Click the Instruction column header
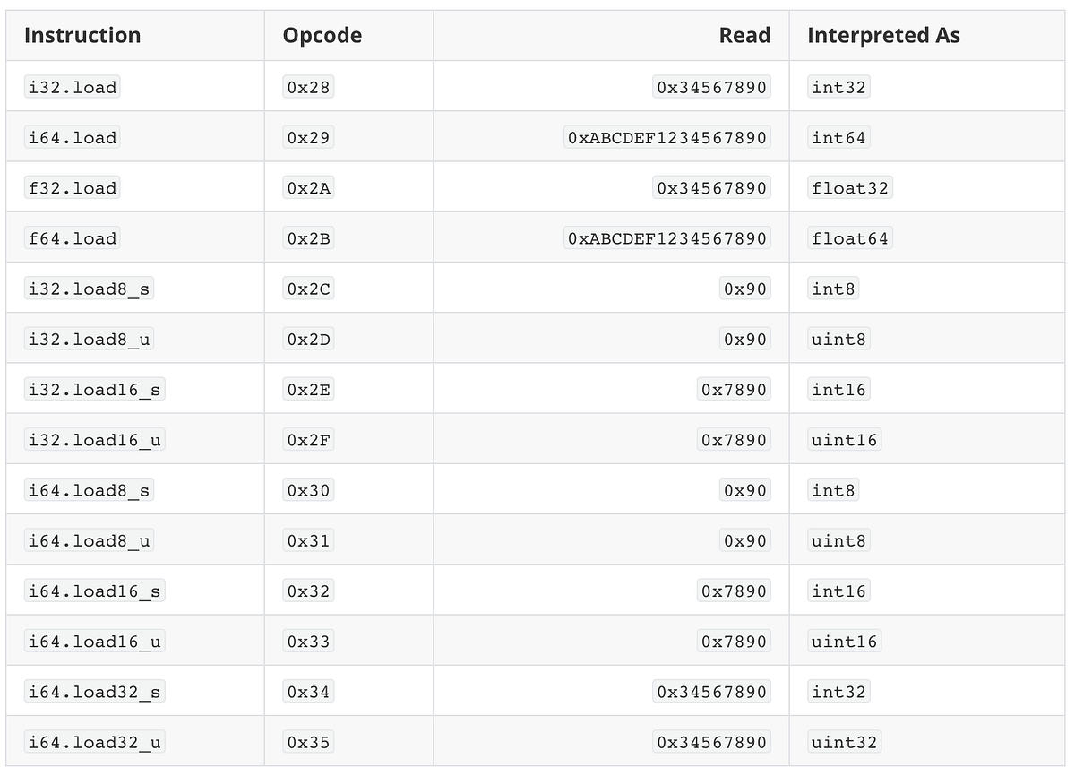Image resolution: width=1075 pixels, height=776 pixels. 82,36
